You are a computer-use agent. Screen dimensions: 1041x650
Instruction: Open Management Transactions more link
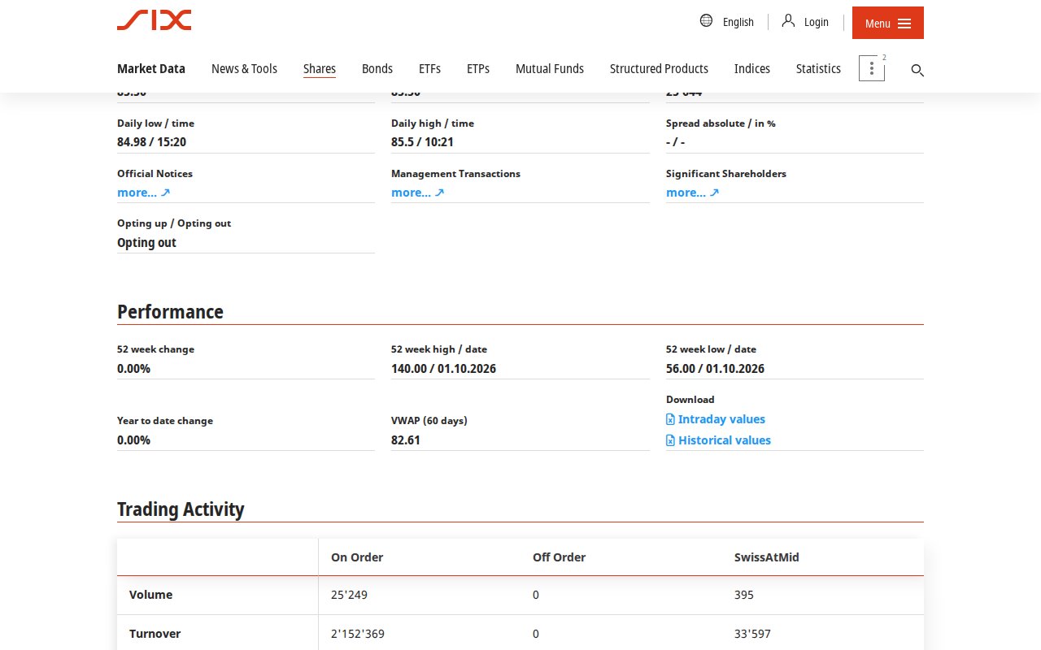point(418,193)
